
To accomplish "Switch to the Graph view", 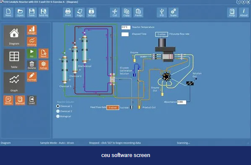I will (x=14, y=83).
